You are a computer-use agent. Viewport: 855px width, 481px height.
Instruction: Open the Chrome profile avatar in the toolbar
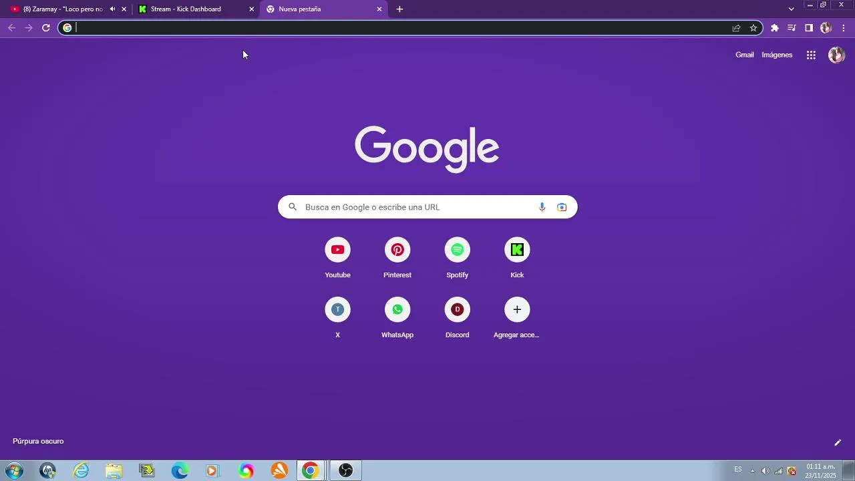tap(826, 28)
